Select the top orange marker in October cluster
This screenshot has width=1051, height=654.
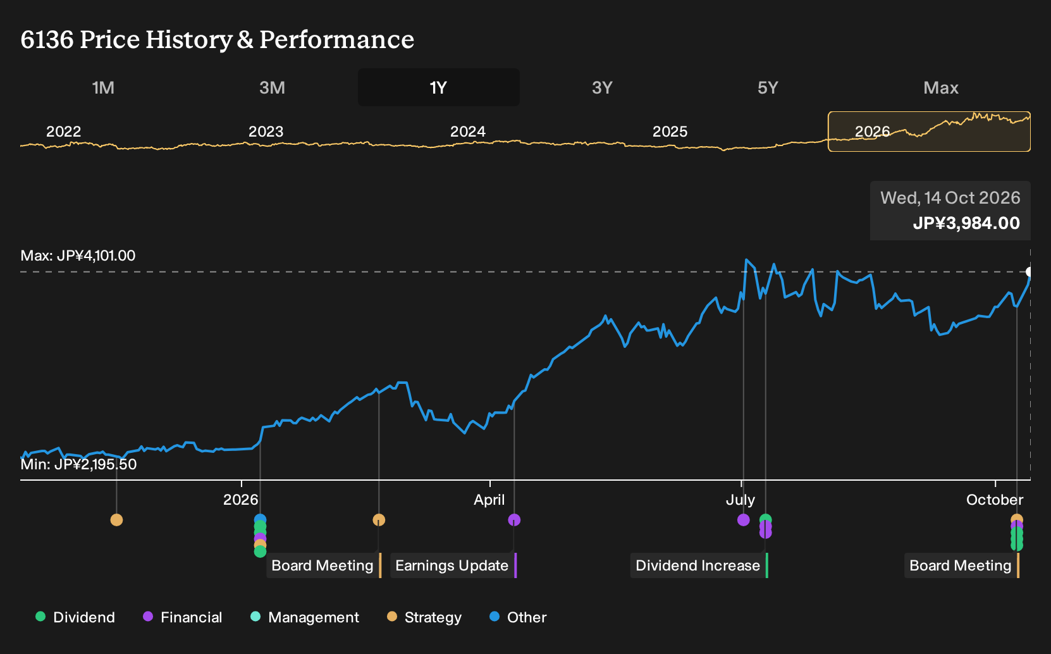tap(1017, 517)
